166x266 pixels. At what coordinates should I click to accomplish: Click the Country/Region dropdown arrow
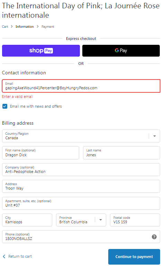point(154,136)
